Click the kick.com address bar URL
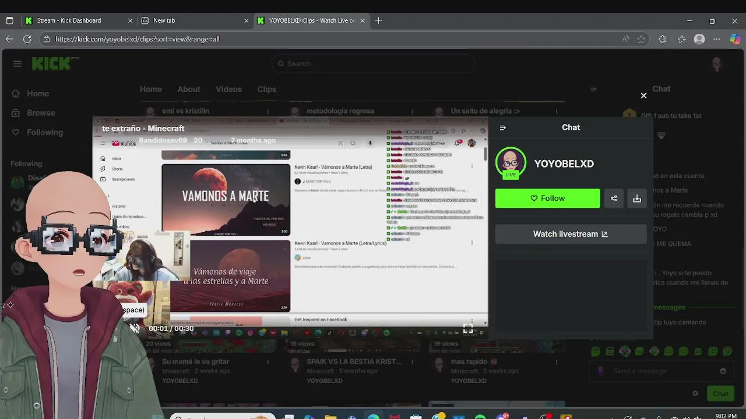 [138, 39]
